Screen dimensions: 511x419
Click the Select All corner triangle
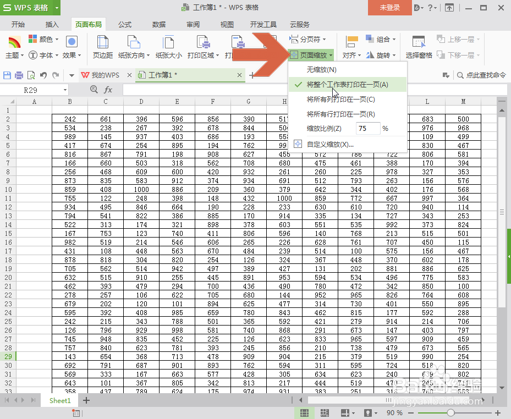[12, 101]
